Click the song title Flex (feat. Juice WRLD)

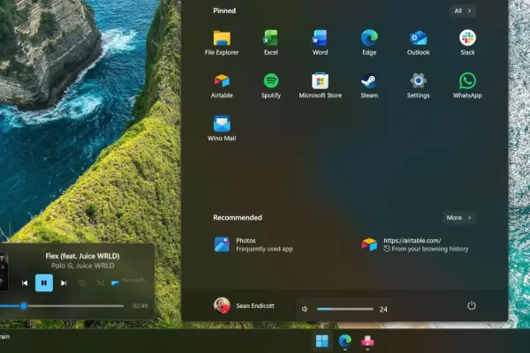(x=82, y=256)
